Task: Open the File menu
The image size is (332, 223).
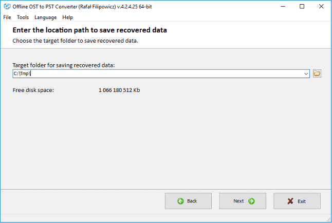Action: [x=7, y=17]
